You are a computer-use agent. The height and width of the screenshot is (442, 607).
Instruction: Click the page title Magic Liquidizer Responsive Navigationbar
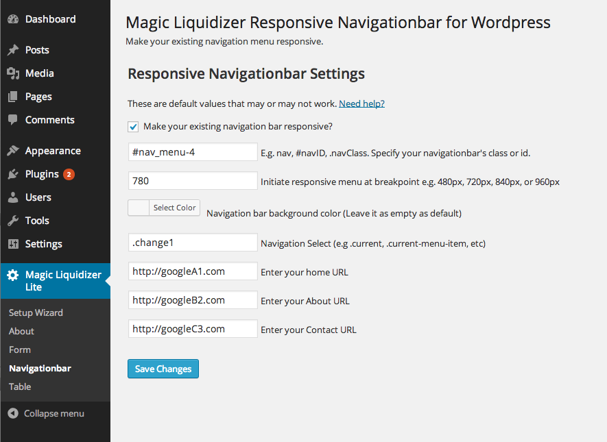[x=338, y=23]
